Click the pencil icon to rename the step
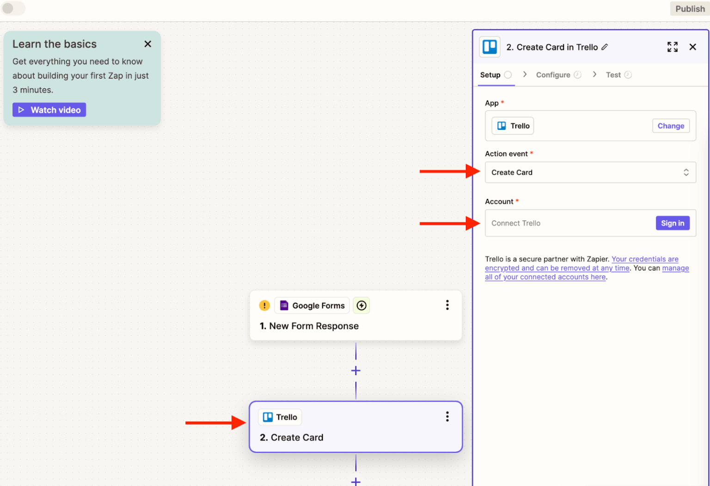Viewport: 710px width, 486px height. click(605, 47)
